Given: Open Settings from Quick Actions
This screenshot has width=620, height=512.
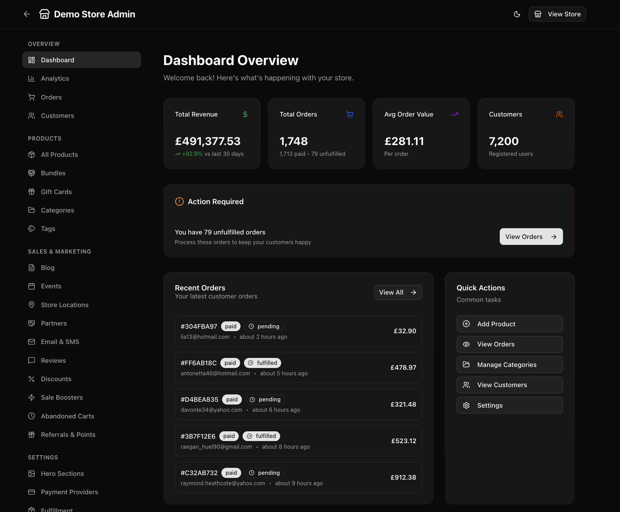Looking at the screenshot, I should click(509, 405).
